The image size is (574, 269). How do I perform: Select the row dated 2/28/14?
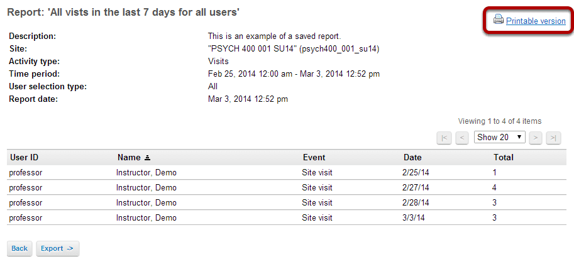pos(287,203)
